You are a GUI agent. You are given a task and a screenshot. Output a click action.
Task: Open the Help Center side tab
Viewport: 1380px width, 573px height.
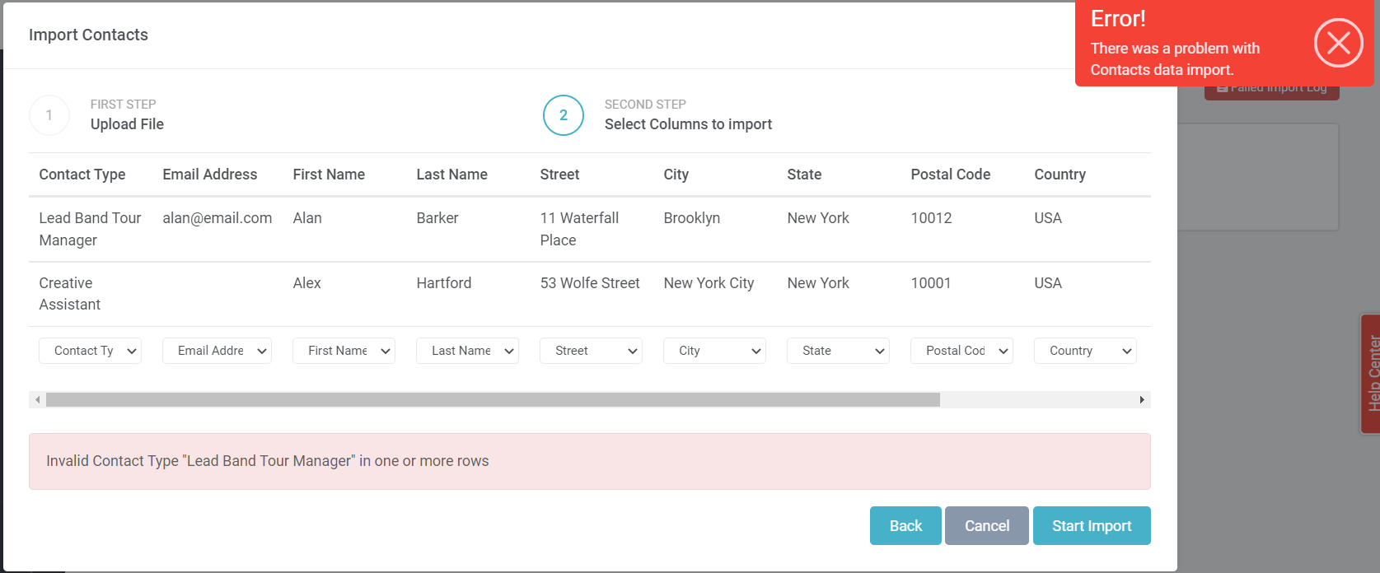point(1371,373)
